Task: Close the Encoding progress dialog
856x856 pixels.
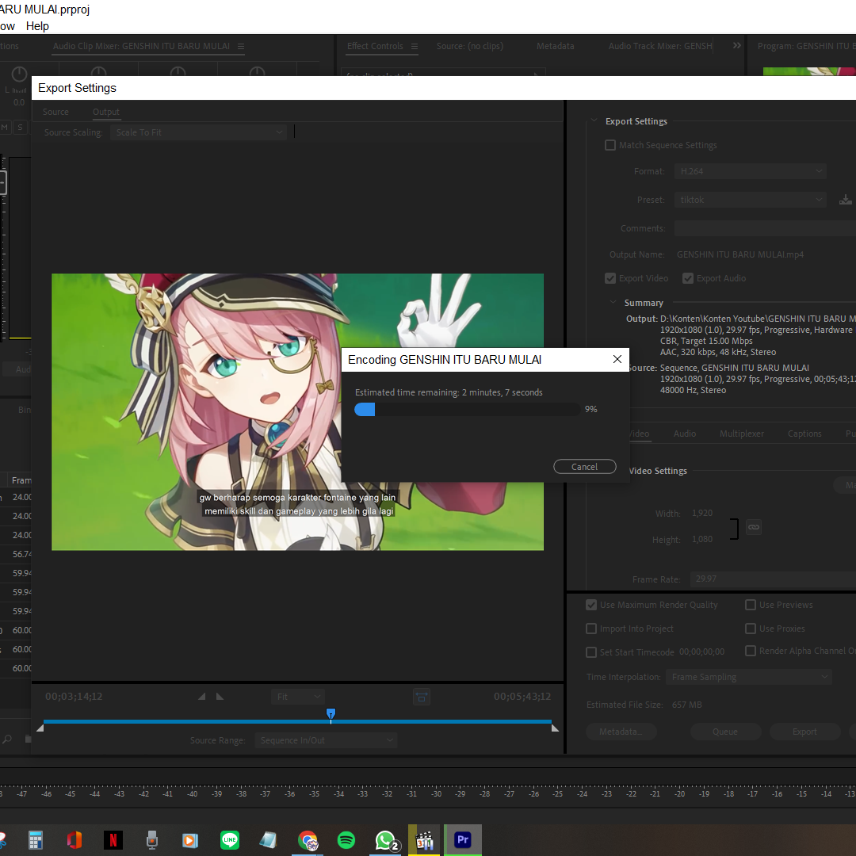Action: point(617,359)
